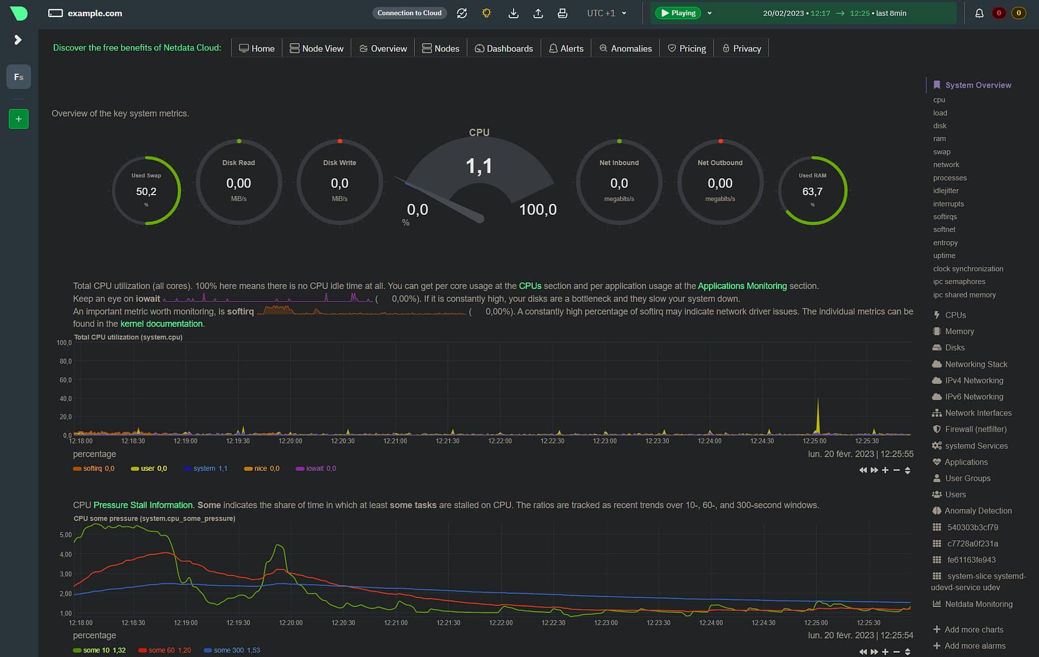Open the UTC +1 timezone dropdown
Image resolution: width=1039 pixels, height=657 pixels.
(x=607, y=13)
